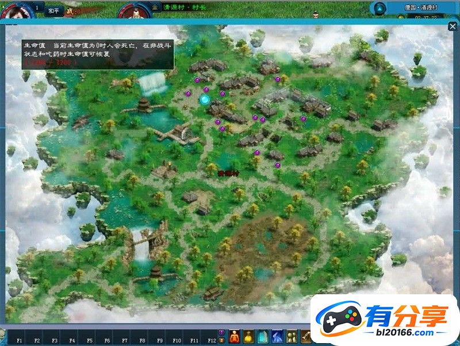Click the target name 清源村·村长
The image size is (460, 346).
[x=185, y=7]
